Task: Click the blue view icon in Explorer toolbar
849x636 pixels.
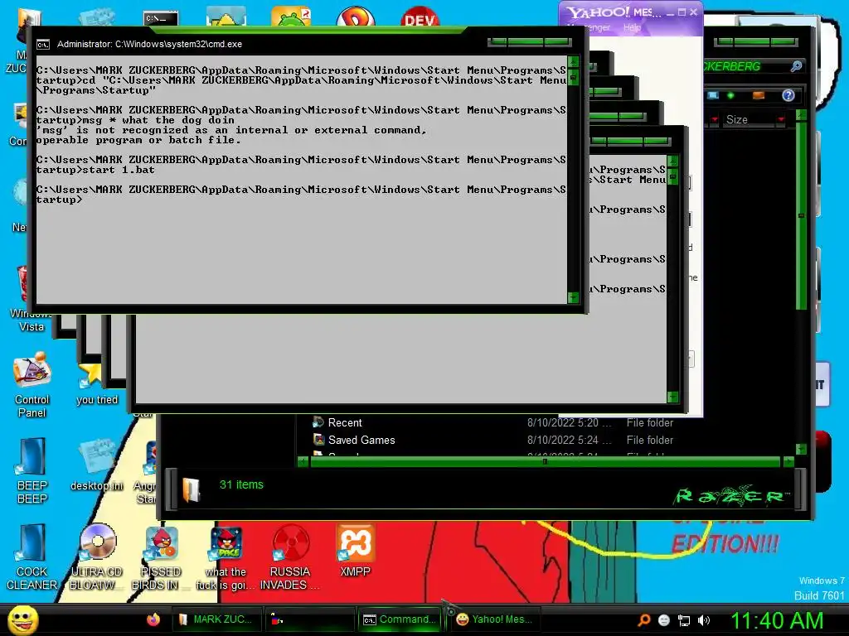Action: [x=713, y=96]
